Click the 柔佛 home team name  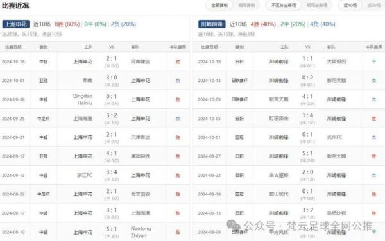pos(87,80)
